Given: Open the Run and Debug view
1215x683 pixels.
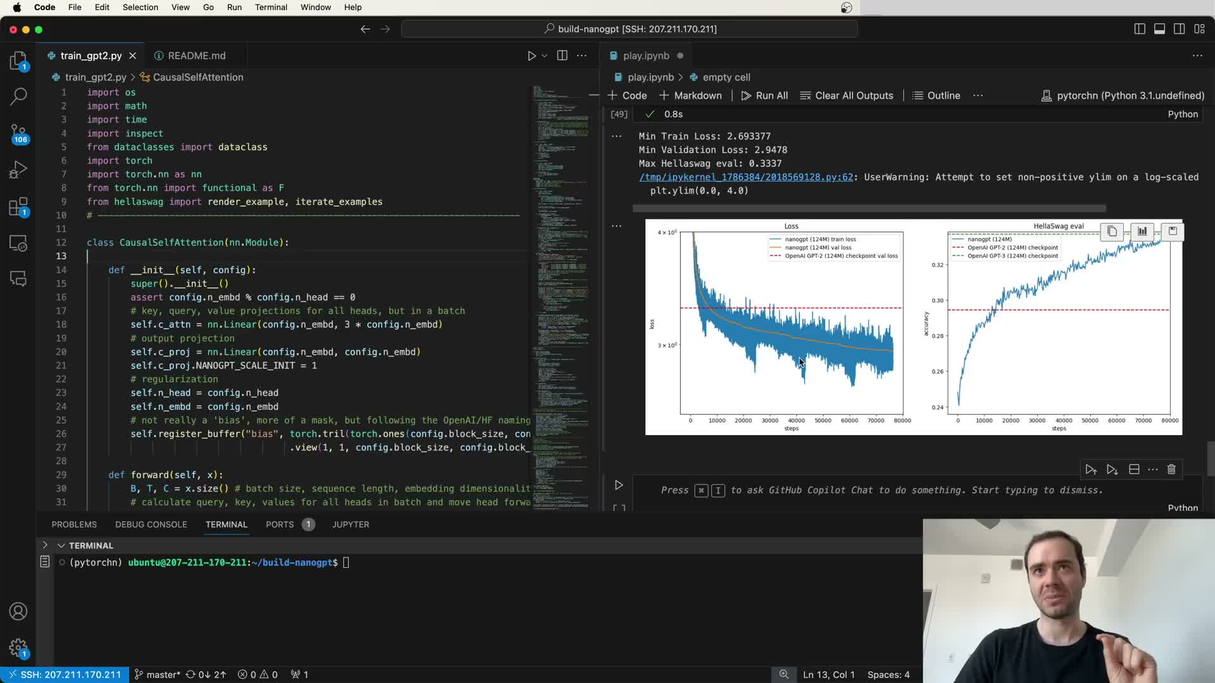Looking at the screenshot, I should point(18,169).
